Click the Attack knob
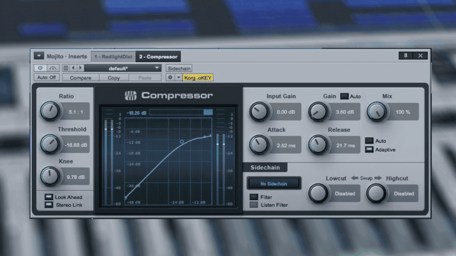The image size is (456, 256). point(259,145)
